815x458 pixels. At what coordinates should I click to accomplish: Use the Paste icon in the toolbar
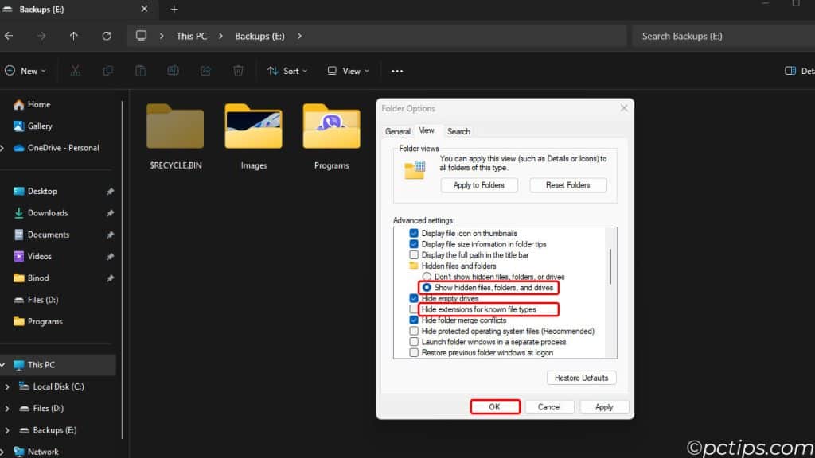tap(140, 71)
